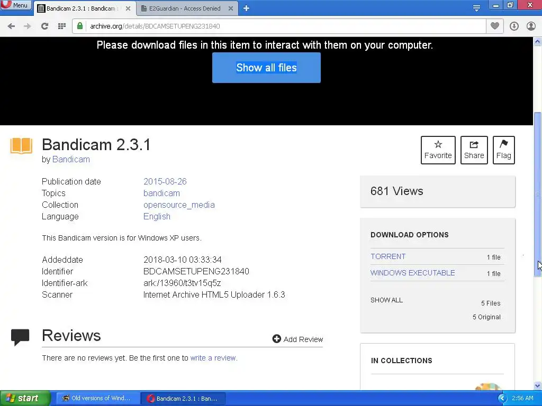This screenshot has height=406, width=542.
Task: Open the Bandicam author link
Action: click(71, 160)
